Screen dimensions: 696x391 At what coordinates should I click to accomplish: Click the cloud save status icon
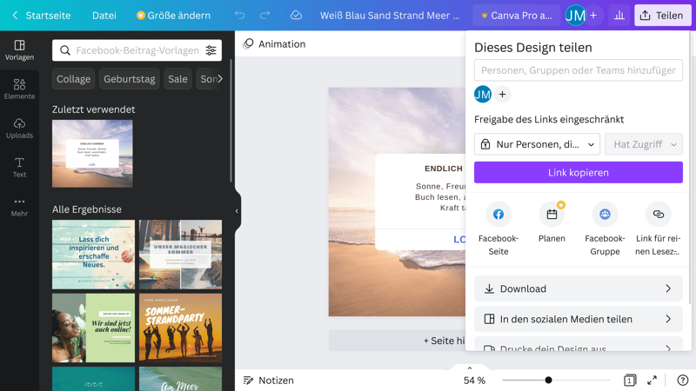click(x=296, y=16)
